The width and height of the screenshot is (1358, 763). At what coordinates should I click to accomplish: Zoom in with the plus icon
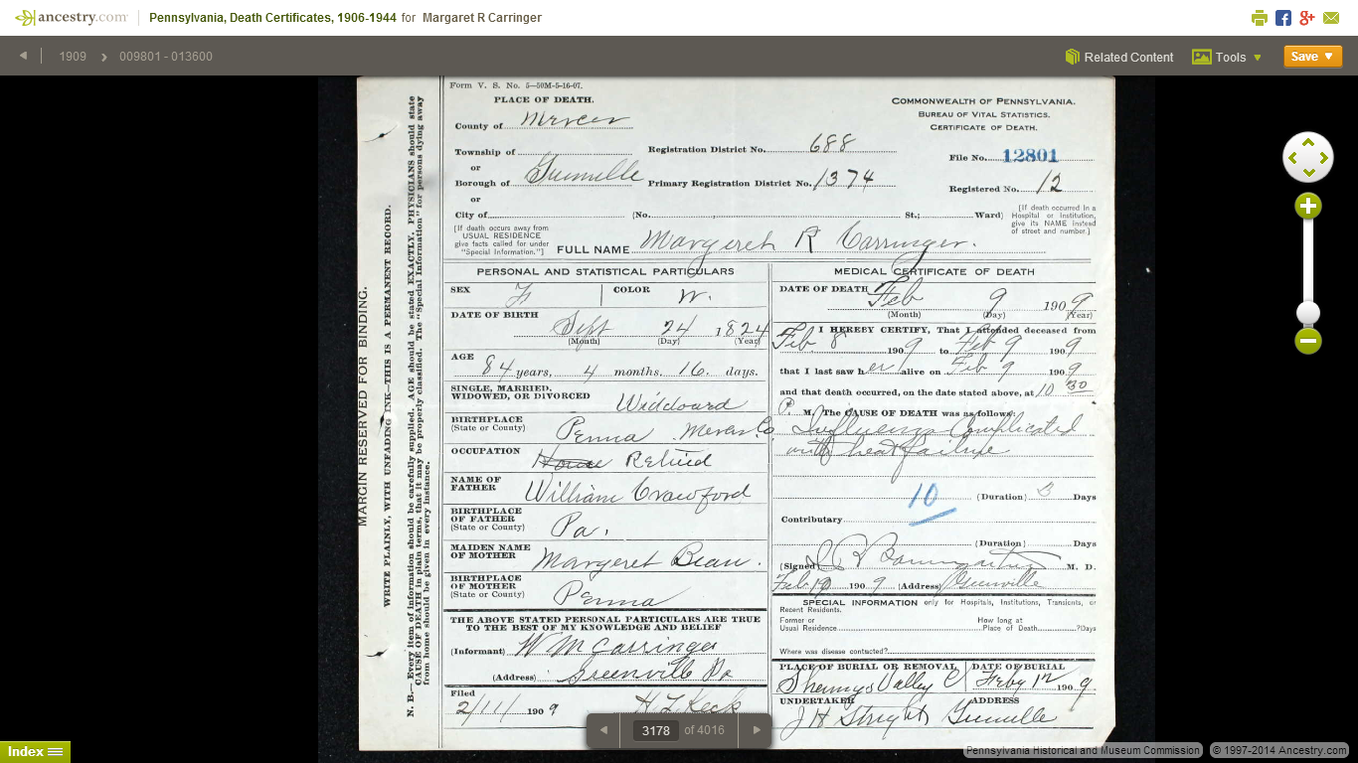pos(1307,206)
